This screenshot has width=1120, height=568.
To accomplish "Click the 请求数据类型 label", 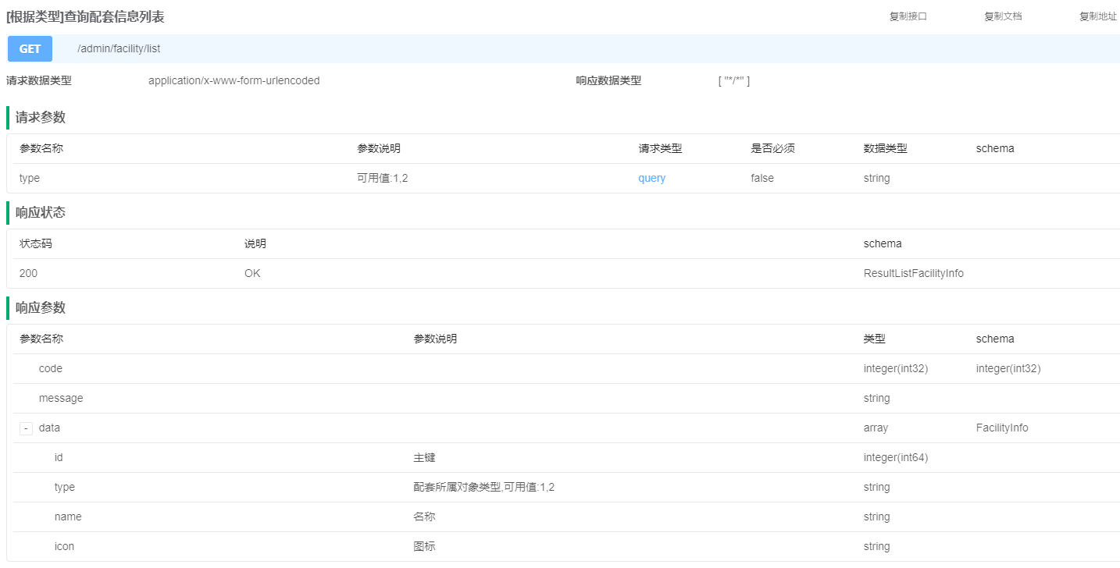I will [39, 80].
